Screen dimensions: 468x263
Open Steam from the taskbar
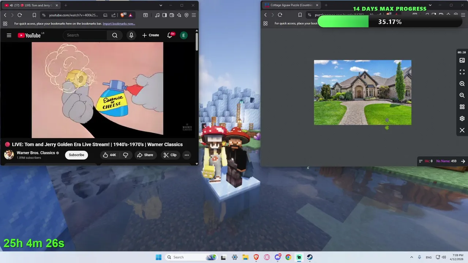point(310,257)
